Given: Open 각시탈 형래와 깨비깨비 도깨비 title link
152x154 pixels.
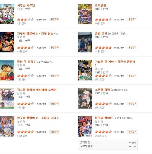Looking at the screenshot, I should pyautogui.click(x=37, y=90).
